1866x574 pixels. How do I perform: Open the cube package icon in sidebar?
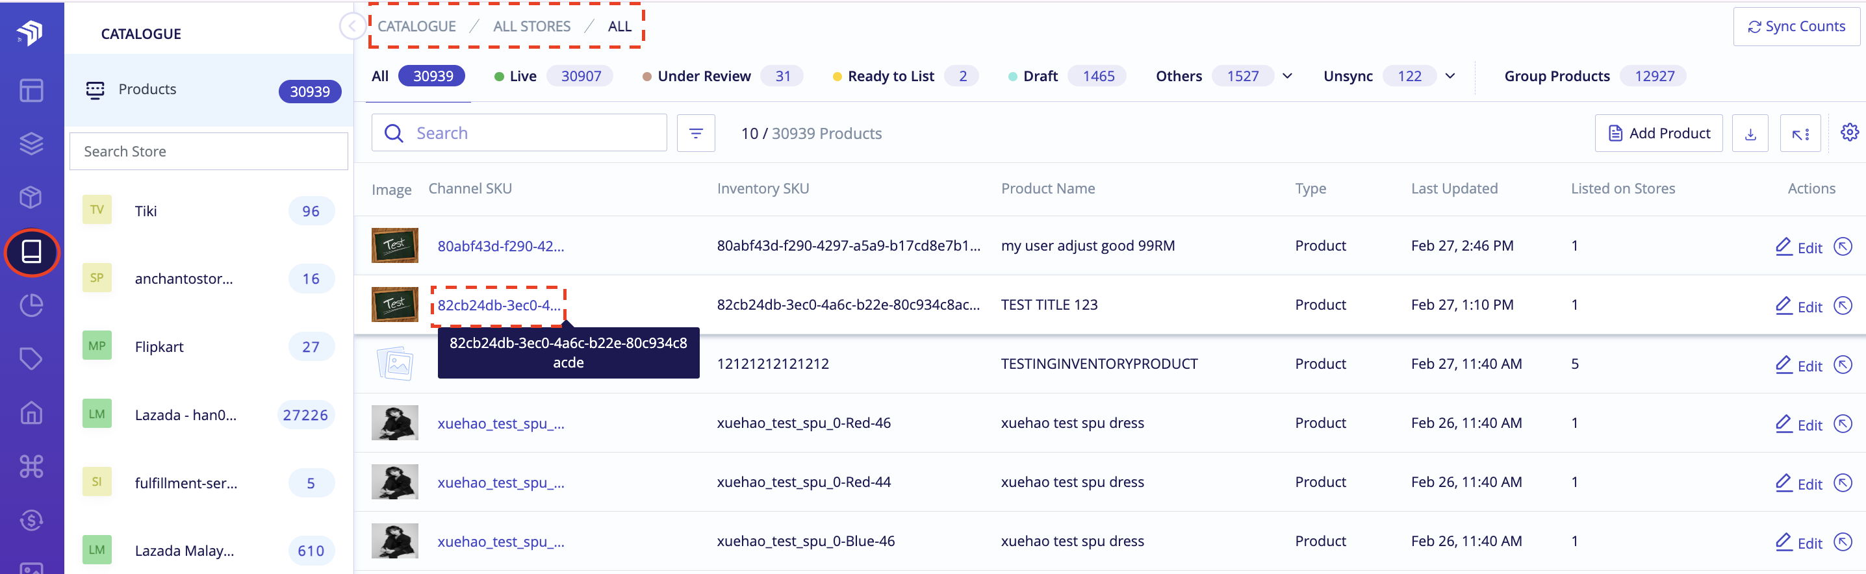click(31, 197)
